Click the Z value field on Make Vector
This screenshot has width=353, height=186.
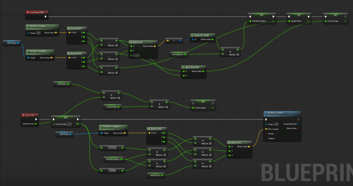[137, 55]
